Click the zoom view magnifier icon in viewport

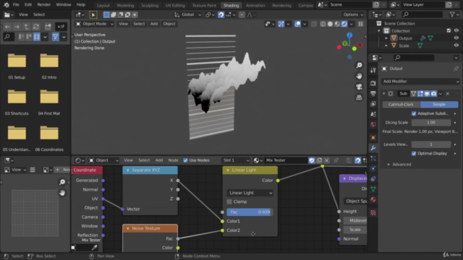click(x=359, y=65)
